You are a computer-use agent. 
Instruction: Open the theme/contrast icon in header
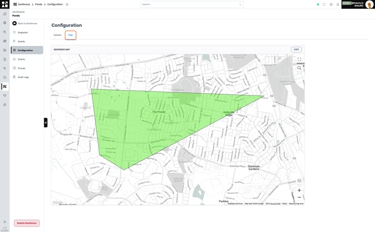point(331,4)
